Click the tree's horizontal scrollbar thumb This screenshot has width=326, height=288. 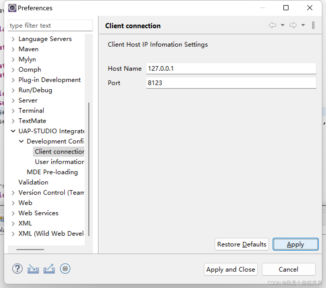(30, 249)
